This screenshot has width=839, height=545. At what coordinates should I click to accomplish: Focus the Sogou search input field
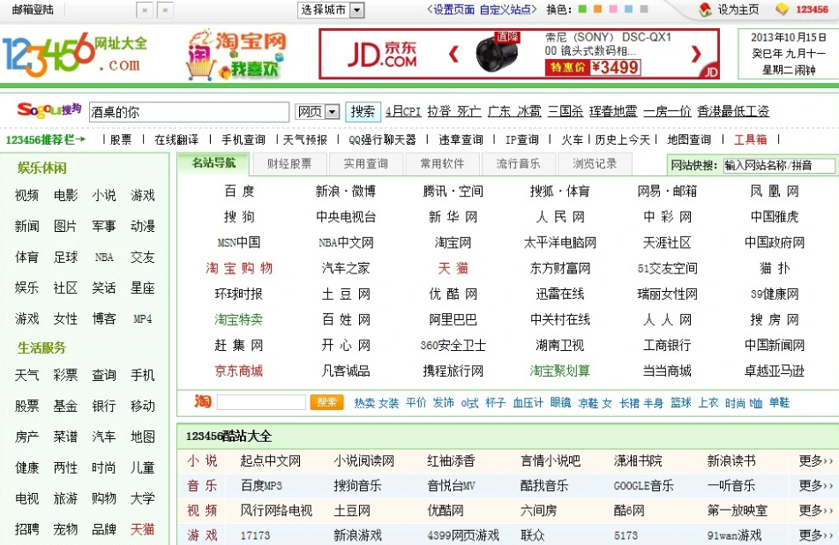189,112
